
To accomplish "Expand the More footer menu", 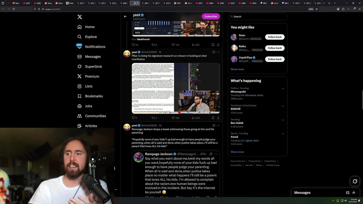I will click(x=260, y=165).
